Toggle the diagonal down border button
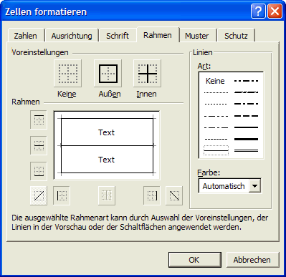Image resolution: width=286 pixels, height=277 pixels. 174,195
